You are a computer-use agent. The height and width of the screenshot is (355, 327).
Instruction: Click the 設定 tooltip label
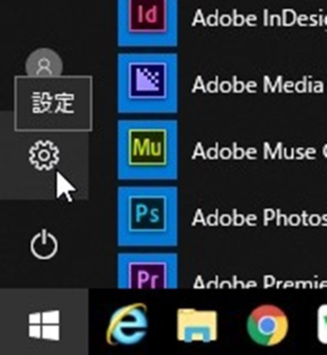coord(53,103)
